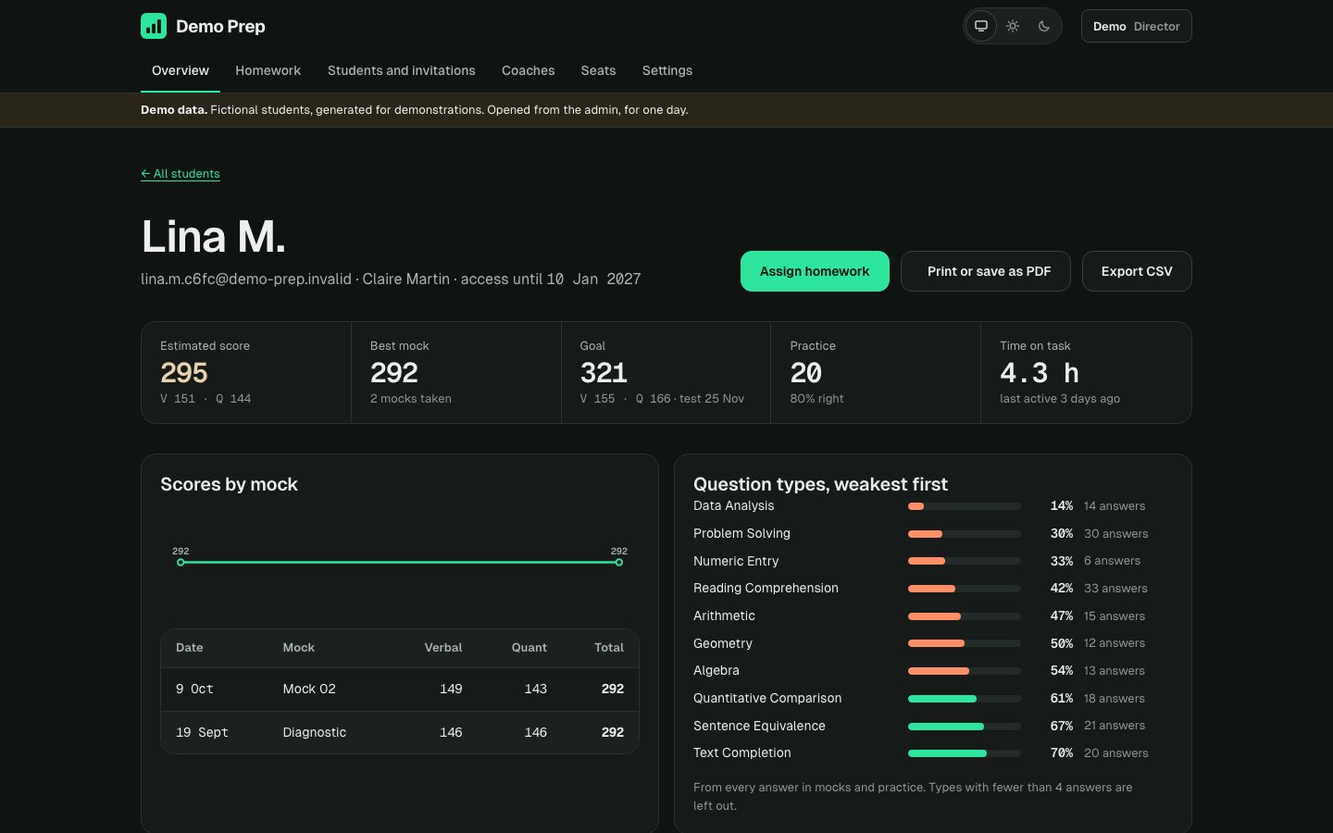Open the Seats tab
The height and width of the screenshot is (833, 1333).
598,70
